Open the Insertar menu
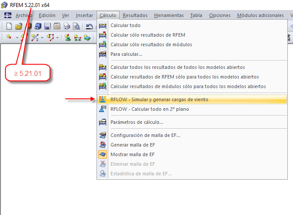 (x=84, y=15)
